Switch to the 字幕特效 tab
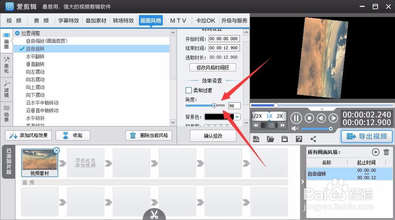 (x=68, y=21)
